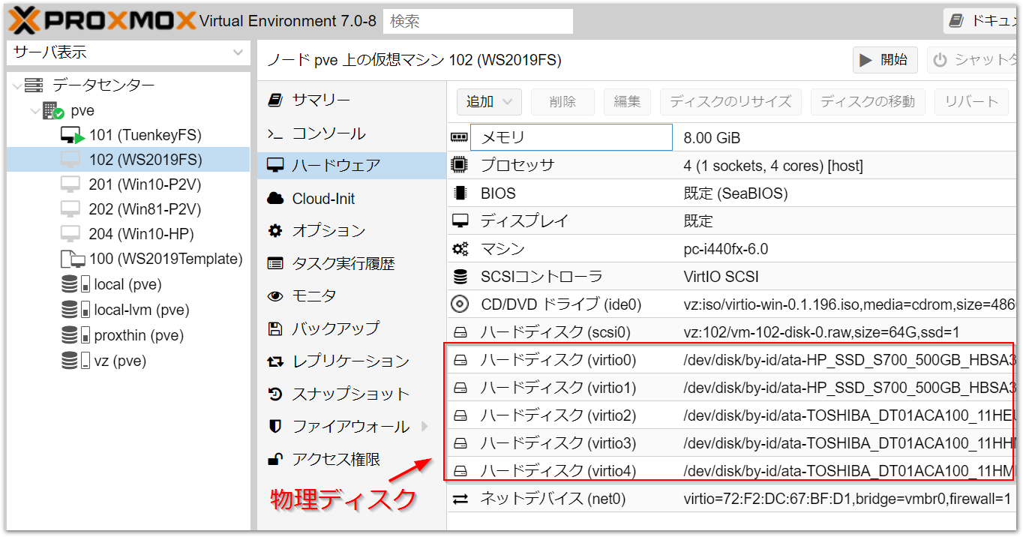Click the gears icon in マシン row

point(460,249)
